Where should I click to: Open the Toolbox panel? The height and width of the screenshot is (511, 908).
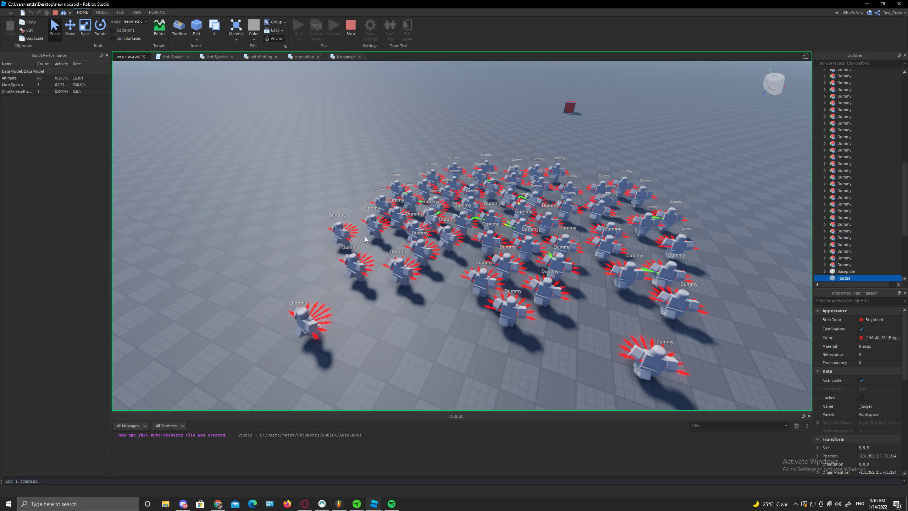pyautogui.click(x=179, y=28)
